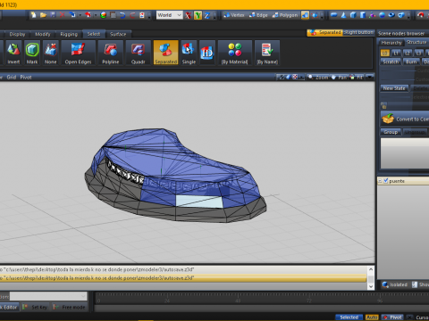Click the blue cone primitive icon

pyautogui.click(x=343, y=15)
